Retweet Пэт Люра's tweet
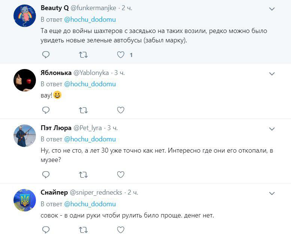291x234 pixels. pyautogui.click(x=83, y=174)
